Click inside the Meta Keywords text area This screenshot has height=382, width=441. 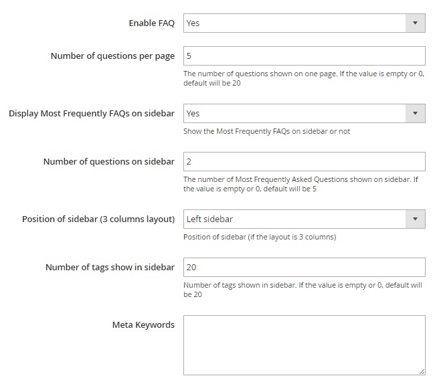click(x=304, y=345)
